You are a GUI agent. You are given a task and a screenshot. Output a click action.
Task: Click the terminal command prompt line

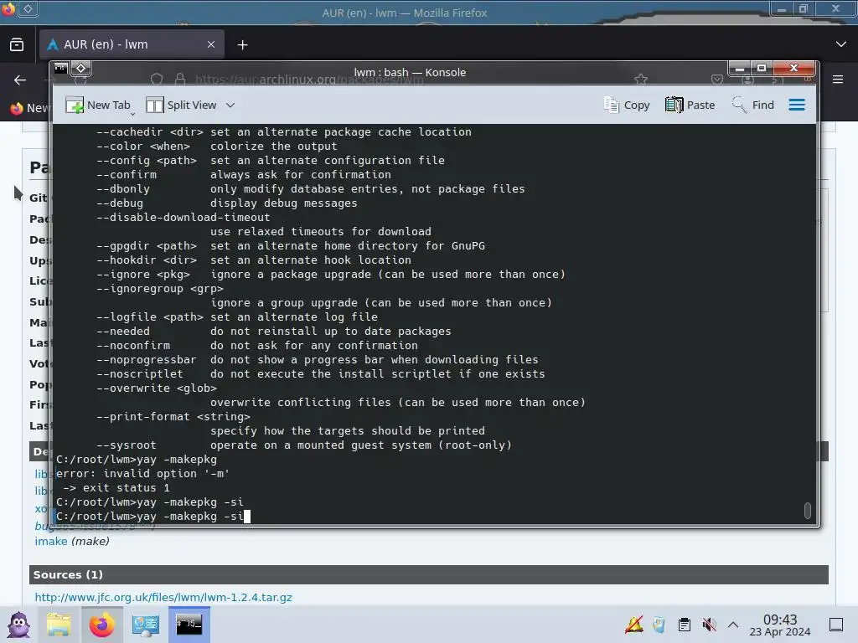[153, 516]
